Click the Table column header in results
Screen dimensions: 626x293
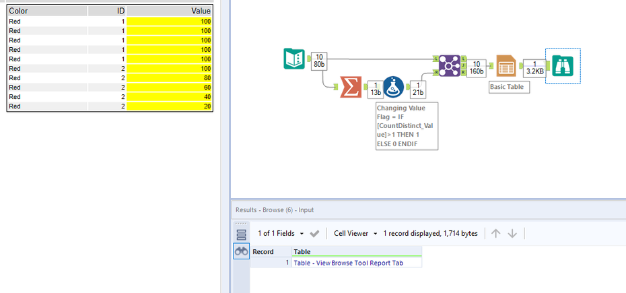point(357,252)
